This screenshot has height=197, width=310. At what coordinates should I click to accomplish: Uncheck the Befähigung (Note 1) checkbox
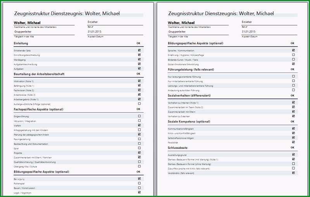coord(139,85)
